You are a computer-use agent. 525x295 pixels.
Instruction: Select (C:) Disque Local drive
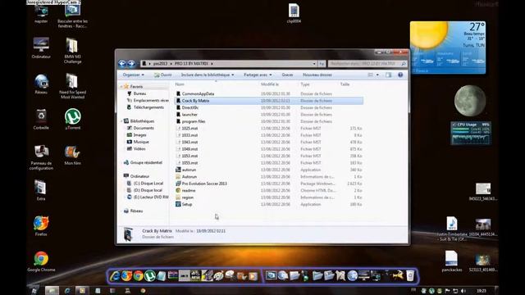[145, 184]
